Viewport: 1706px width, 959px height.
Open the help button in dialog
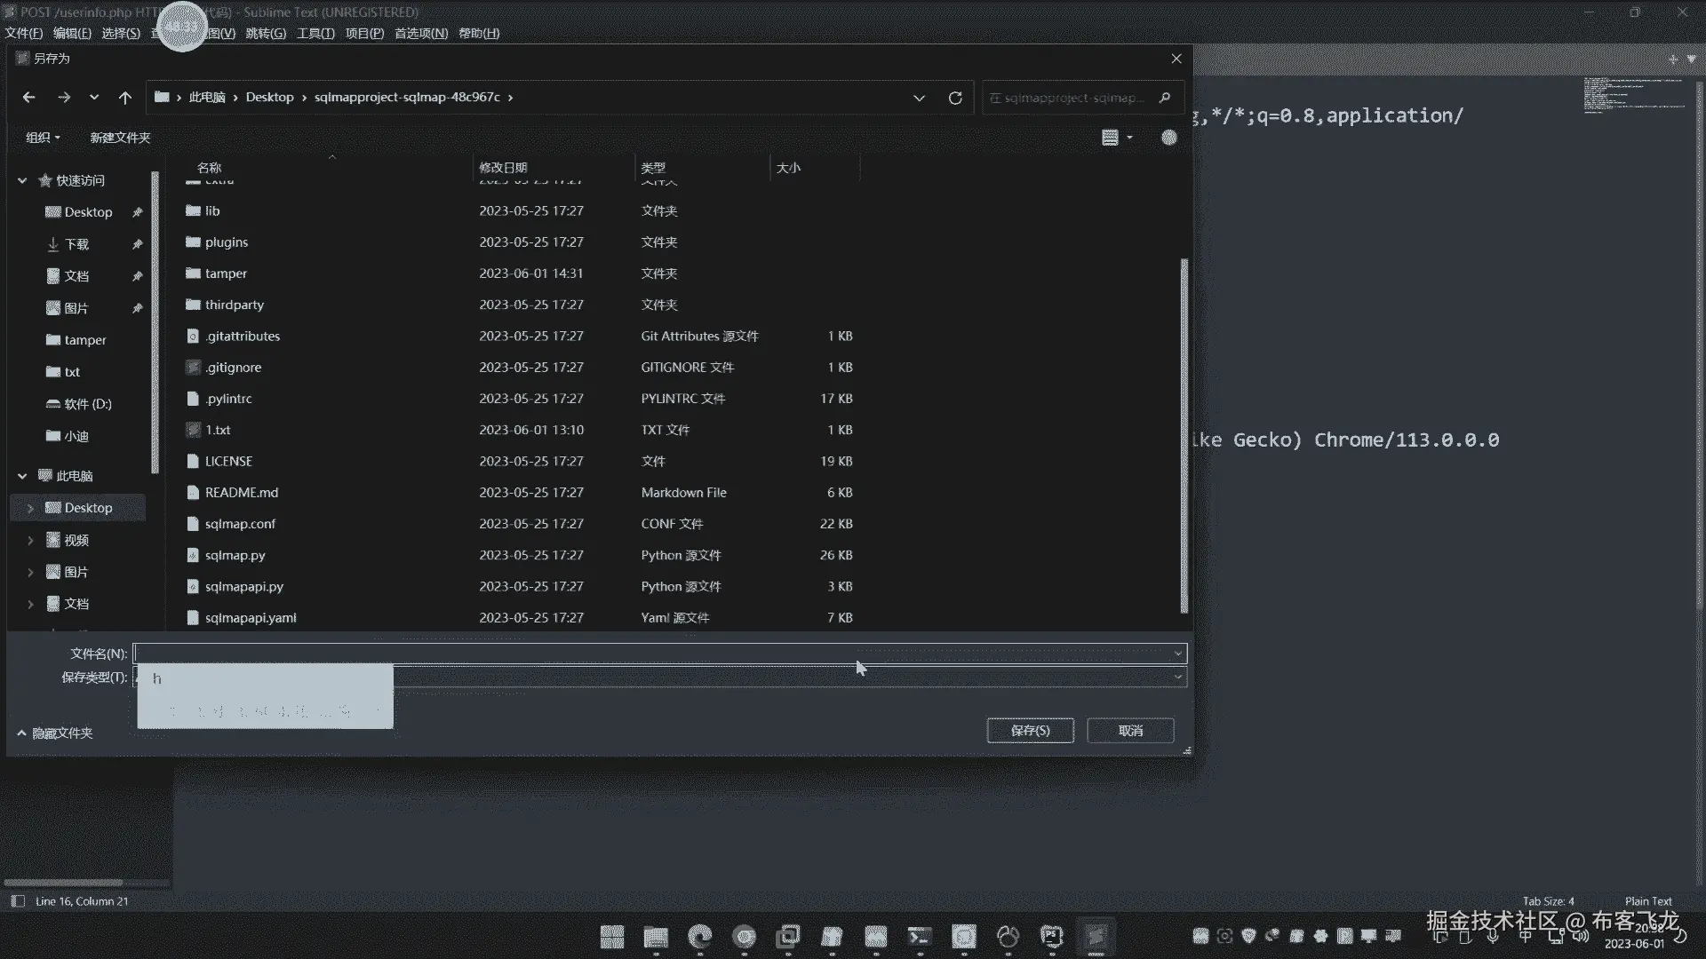point(1169,138)
